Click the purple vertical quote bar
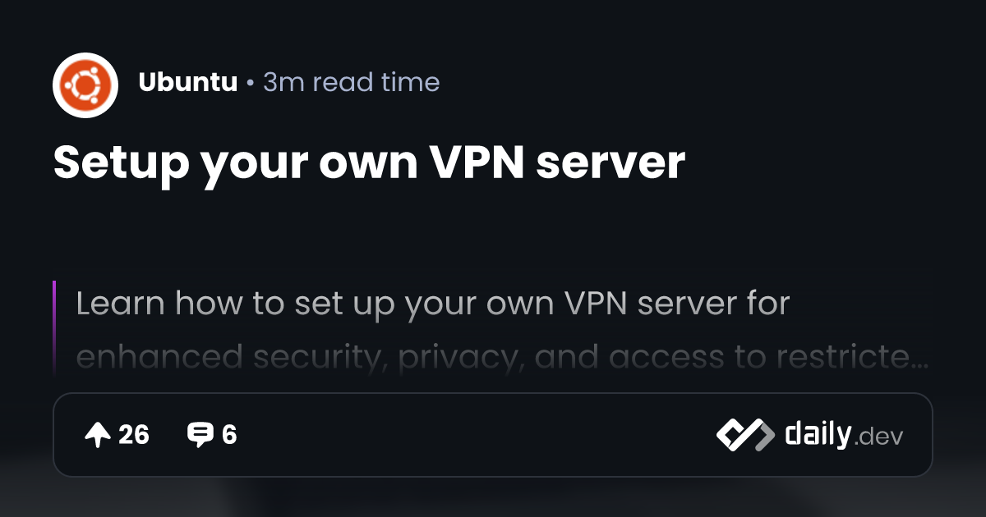Image resolution: width=986 pixels, height=517 pixels. [54, 327]
